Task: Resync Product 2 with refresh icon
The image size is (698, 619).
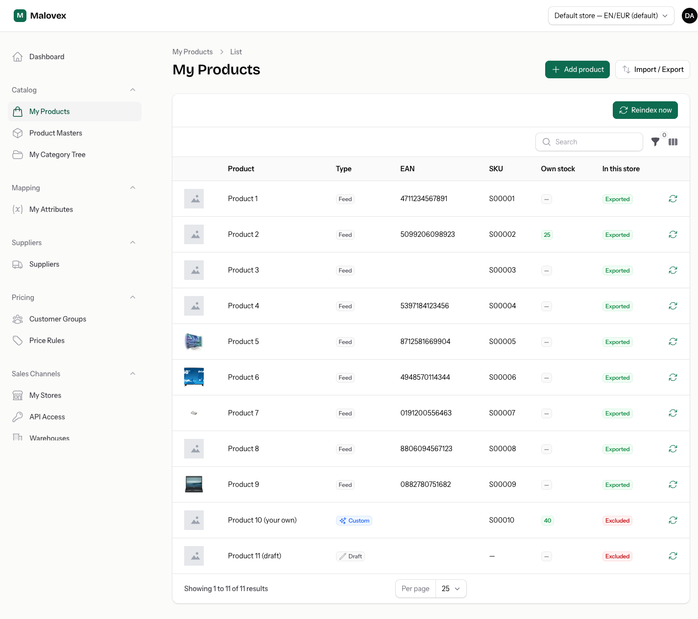Action: click(673, 234)
